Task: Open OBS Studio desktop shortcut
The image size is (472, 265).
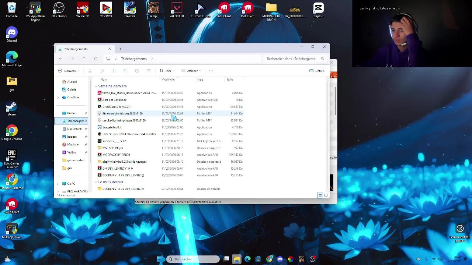Action: [59, 10]
